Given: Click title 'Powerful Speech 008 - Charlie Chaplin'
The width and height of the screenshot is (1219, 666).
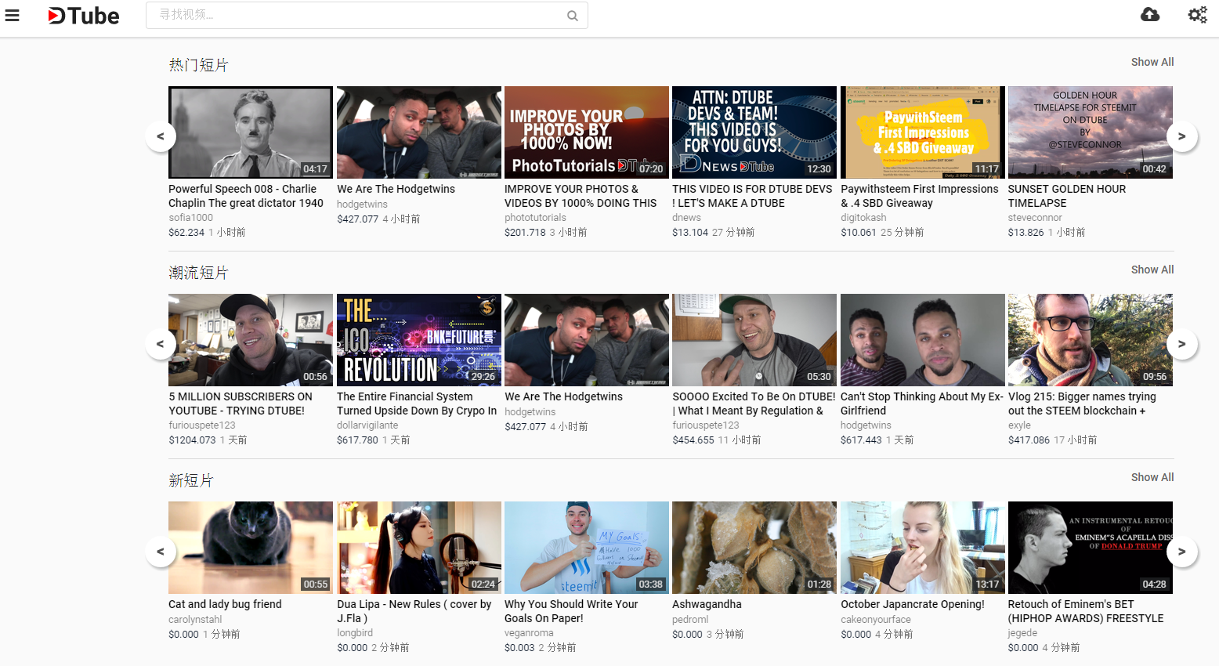Looking at the screenshot, I should pos(246,196).
